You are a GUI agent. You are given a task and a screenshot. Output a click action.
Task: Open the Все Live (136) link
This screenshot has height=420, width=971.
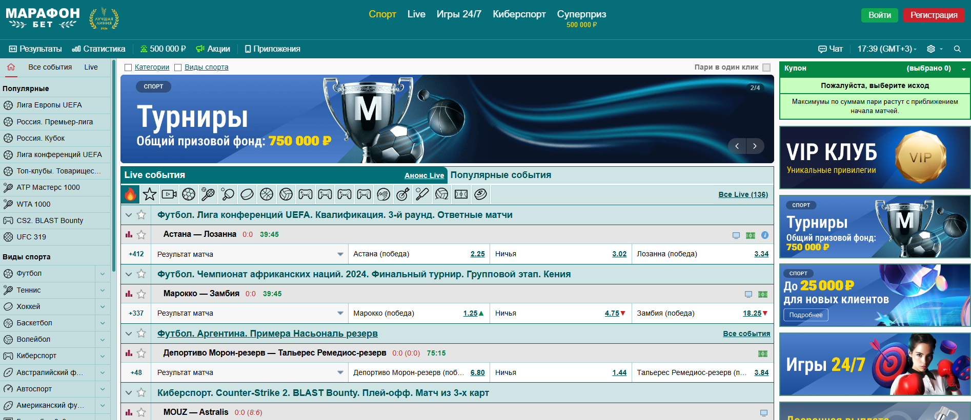[743, 194]
